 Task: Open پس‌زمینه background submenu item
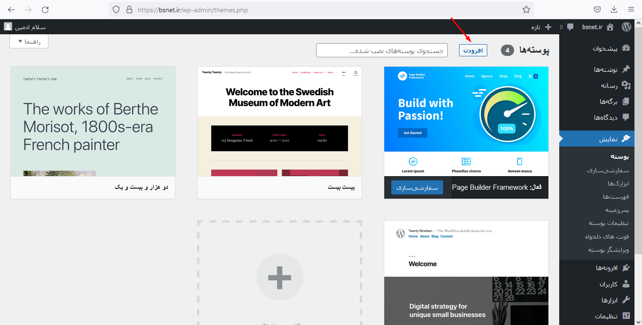[617, 210]
